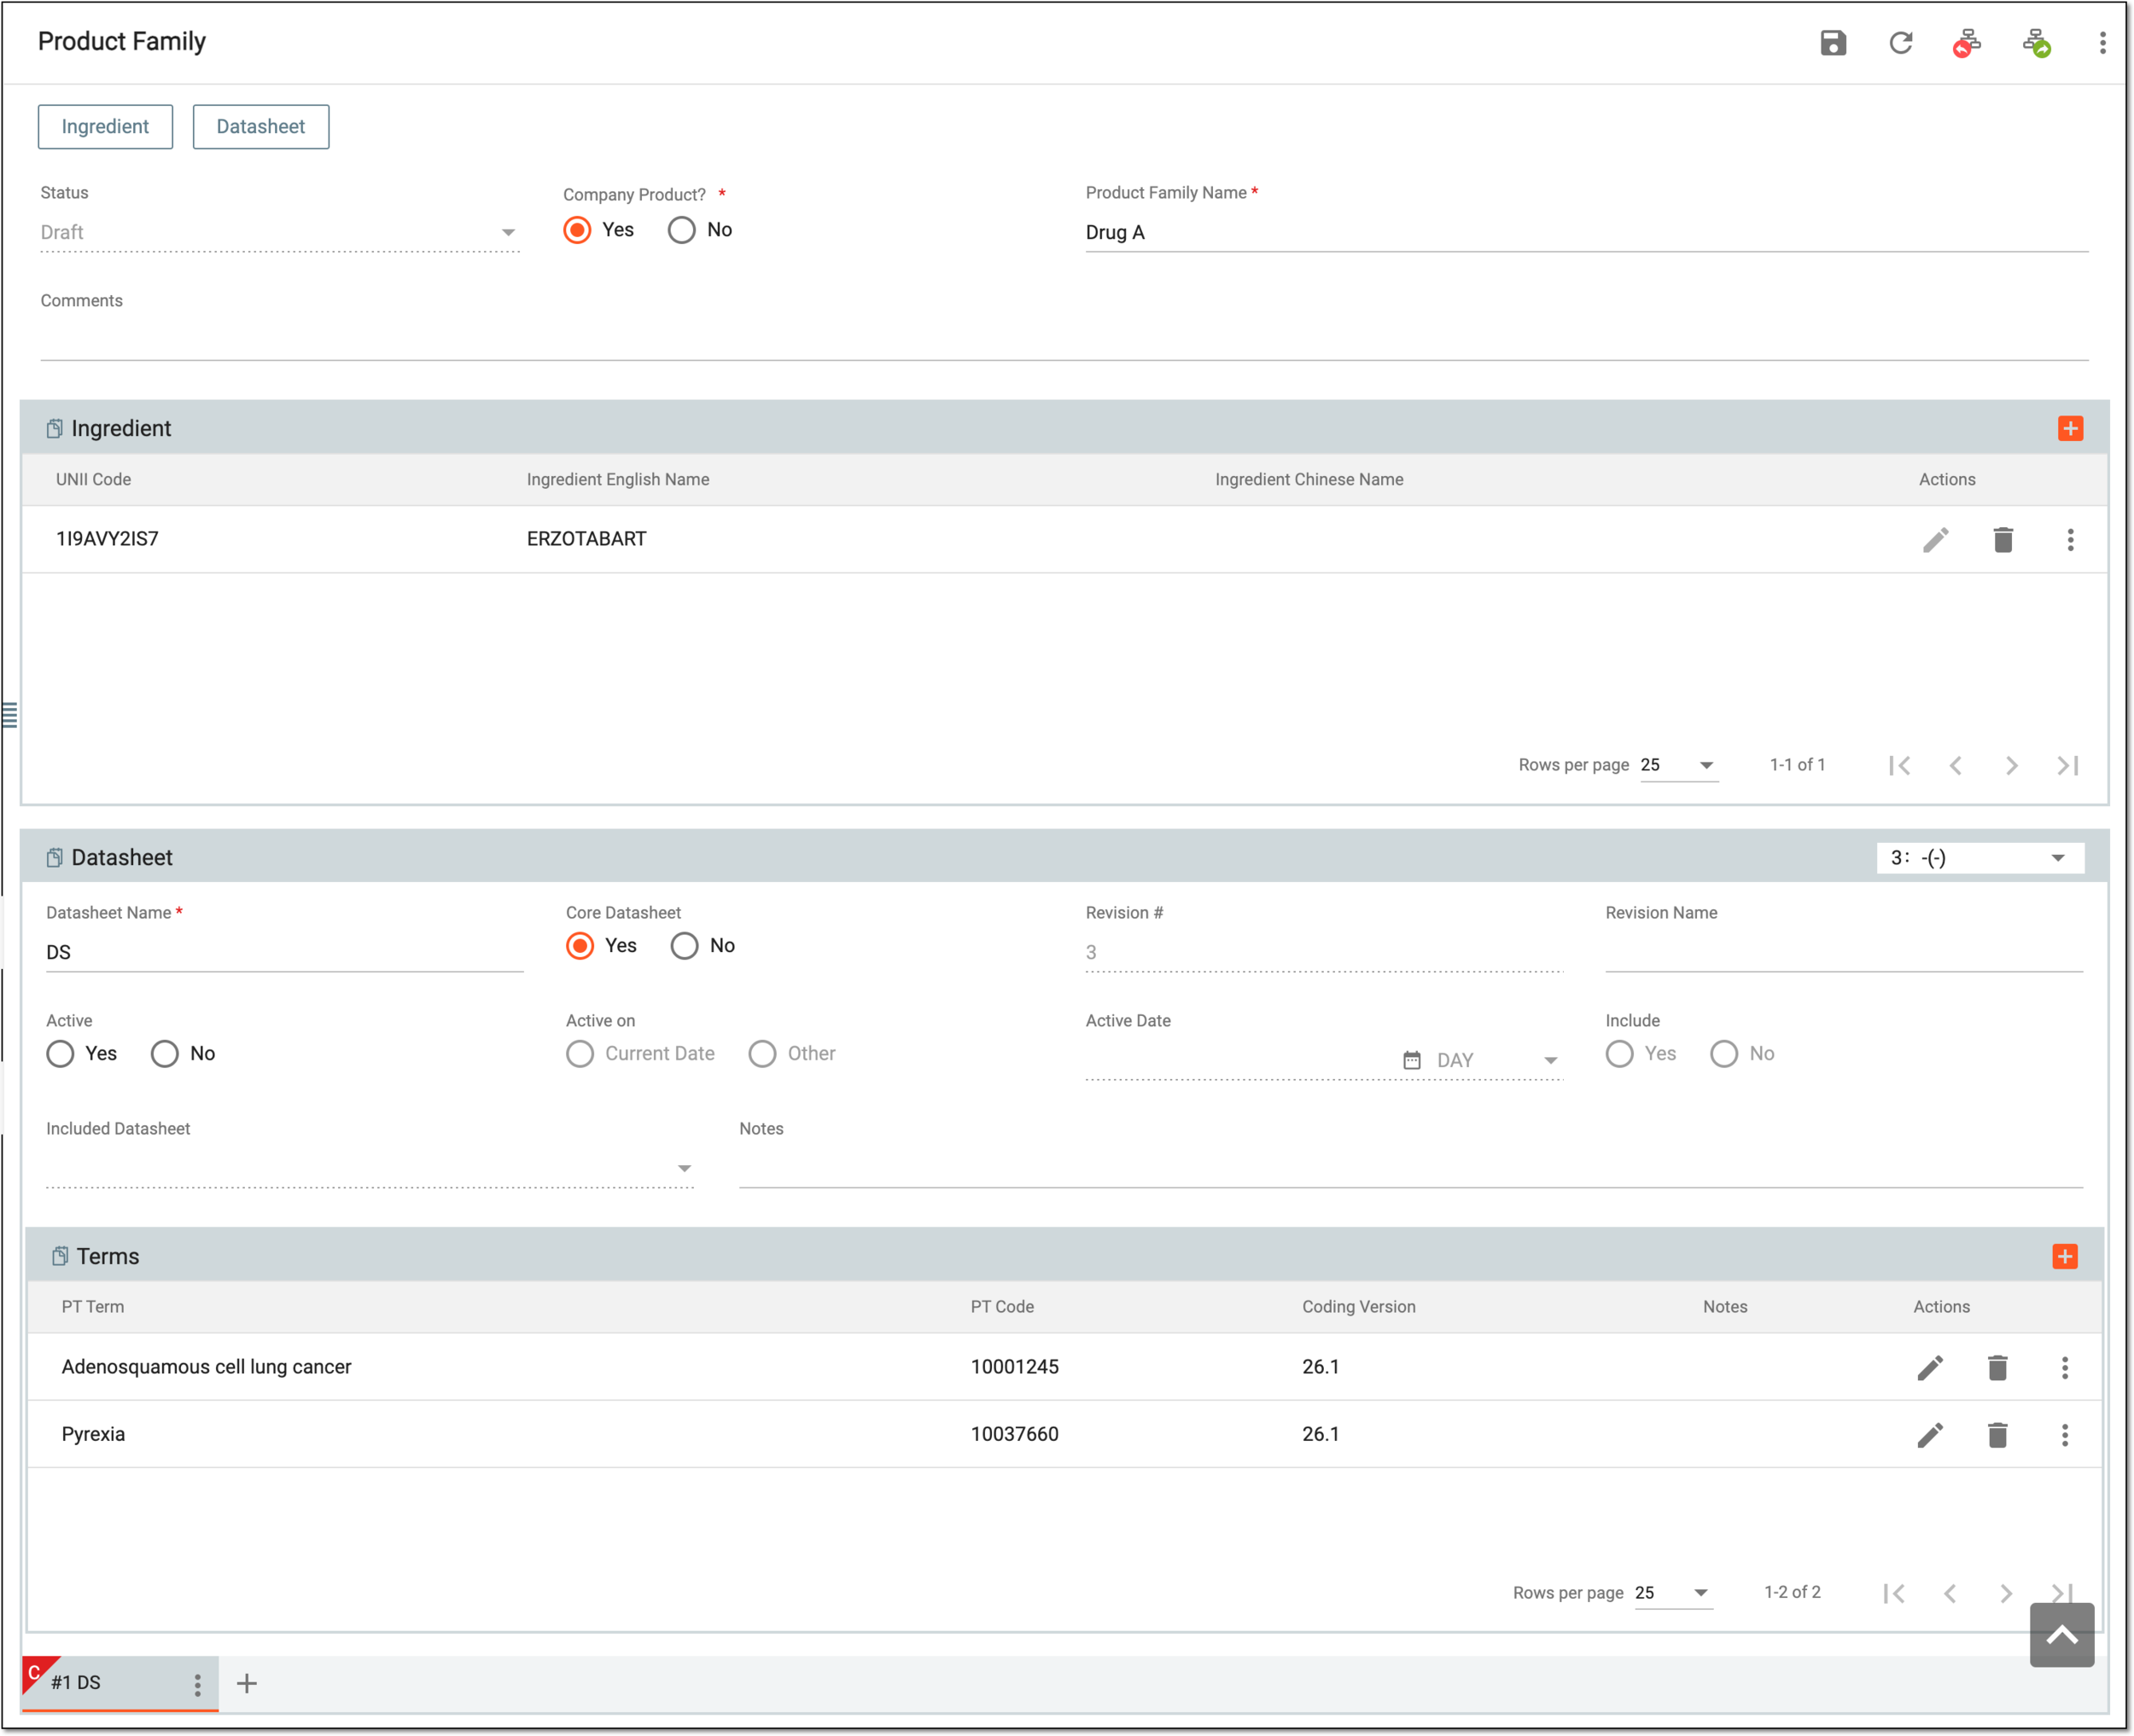Open the #1 DS tab three-dot menu
Viewport: 2134px width, 1736px height.
tap(197, 1685)
